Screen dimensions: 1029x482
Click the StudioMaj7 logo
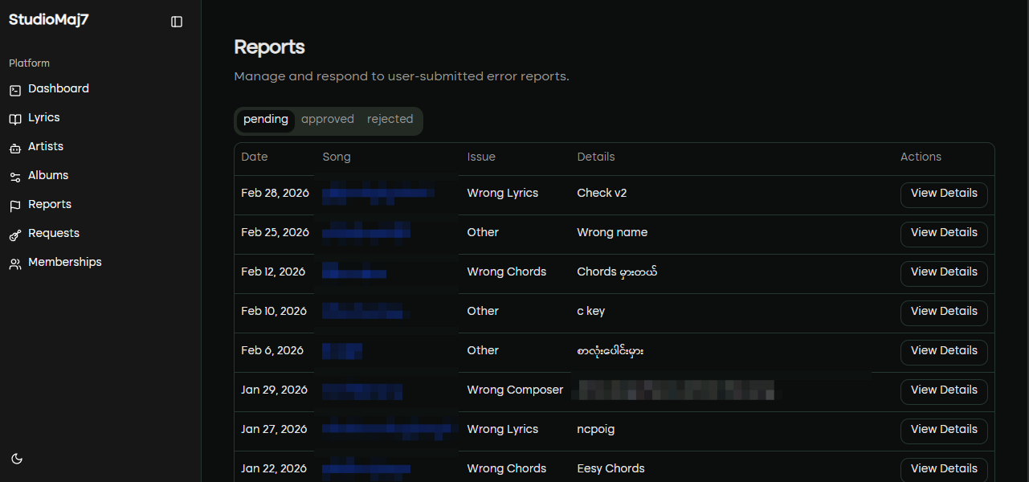[x=48, y=19]
